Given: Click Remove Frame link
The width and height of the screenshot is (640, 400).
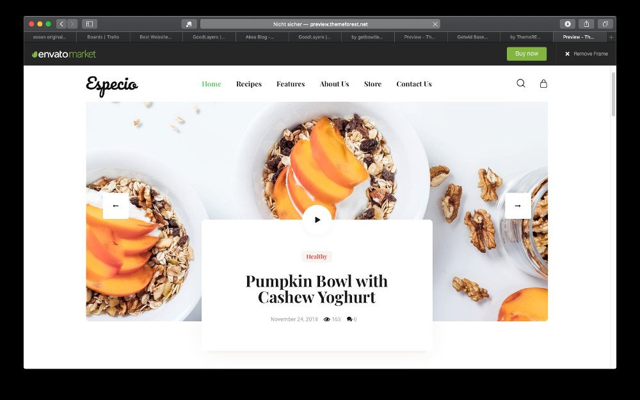Looking at the screenshot, I should (586, 54).
